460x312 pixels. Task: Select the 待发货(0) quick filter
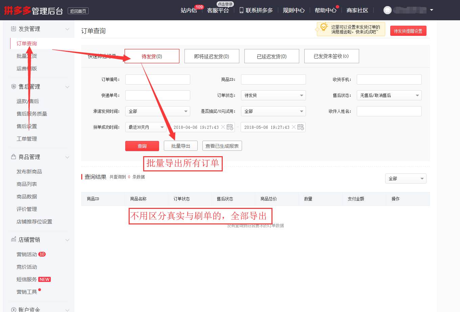click(152, 56)
